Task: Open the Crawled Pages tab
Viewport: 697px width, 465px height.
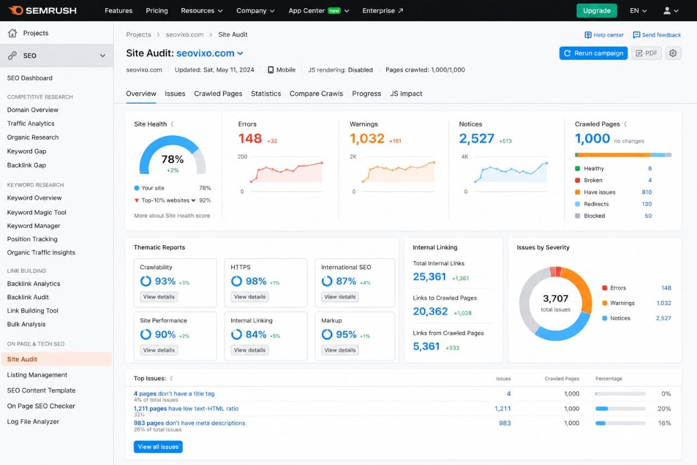Action: click(218, 94)
